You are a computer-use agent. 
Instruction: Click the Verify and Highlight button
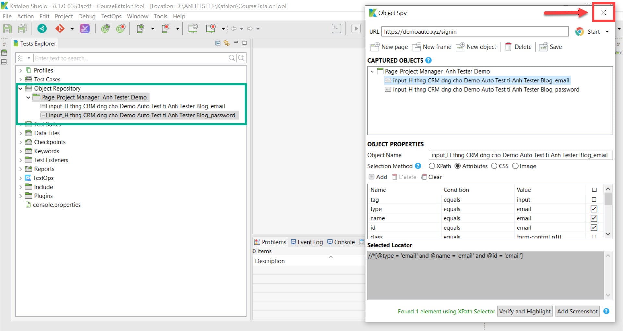pos(525,312)
